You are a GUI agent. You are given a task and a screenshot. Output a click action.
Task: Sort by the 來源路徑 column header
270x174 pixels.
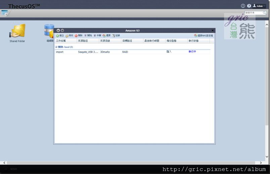88,41
